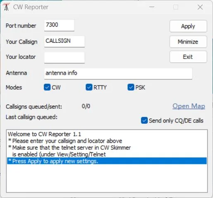The width and height of the screenshot is (213, 198).
Task: Click the Apply button
Action: [188, 26]
